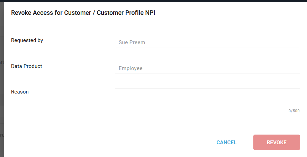Click the red REVOKE button
This screenshot has height=157, width=307.
pyautogui.click(x=277, y=143)
